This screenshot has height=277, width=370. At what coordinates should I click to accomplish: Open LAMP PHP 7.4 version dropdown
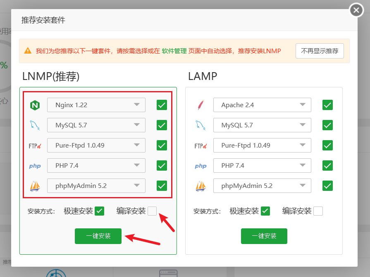point(262,166)
